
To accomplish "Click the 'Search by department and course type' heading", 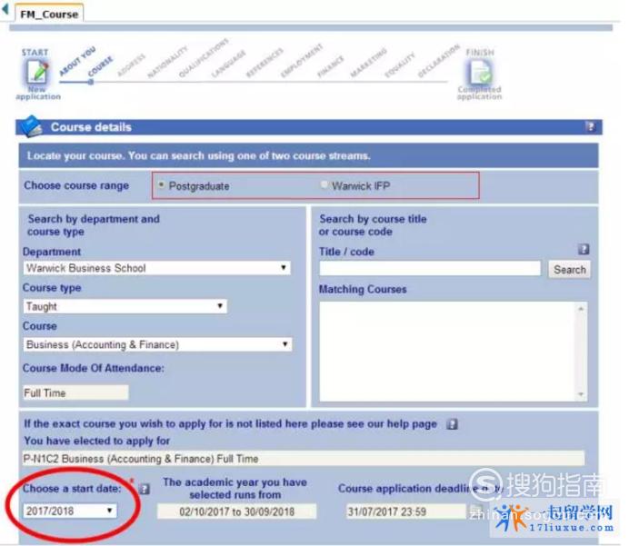I will coord(94,225).
